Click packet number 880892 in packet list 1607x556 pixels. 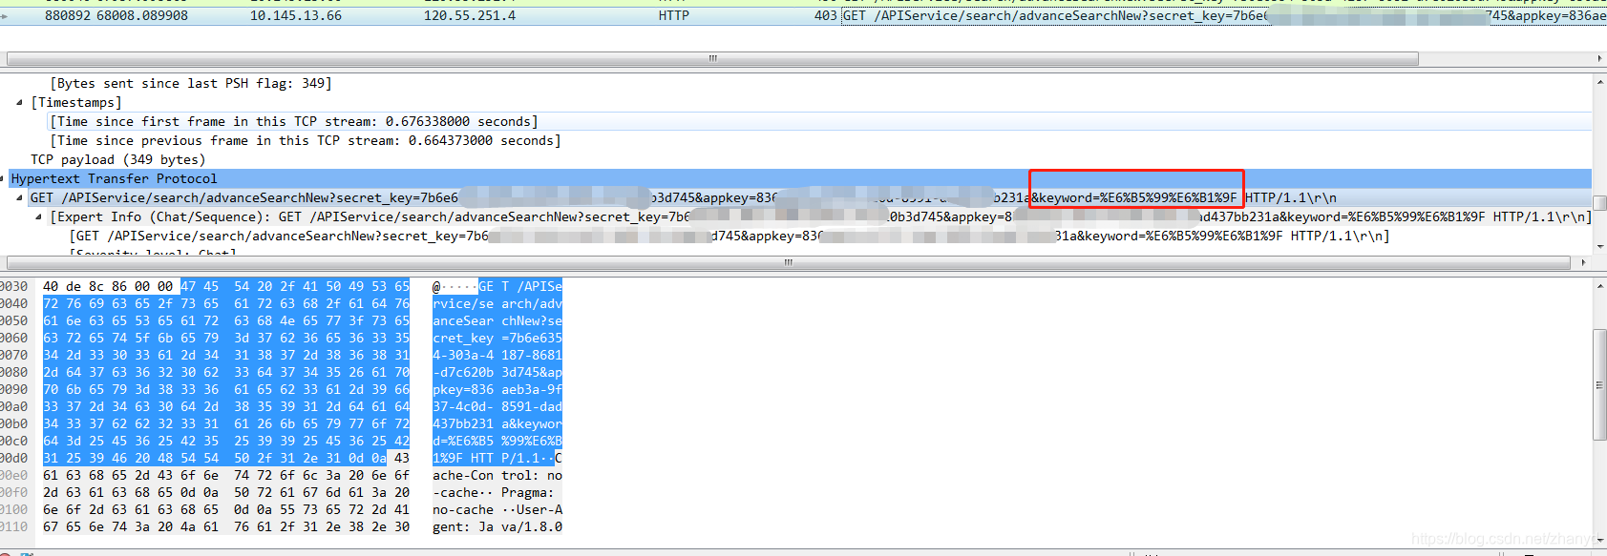click(x=68, y=15)
